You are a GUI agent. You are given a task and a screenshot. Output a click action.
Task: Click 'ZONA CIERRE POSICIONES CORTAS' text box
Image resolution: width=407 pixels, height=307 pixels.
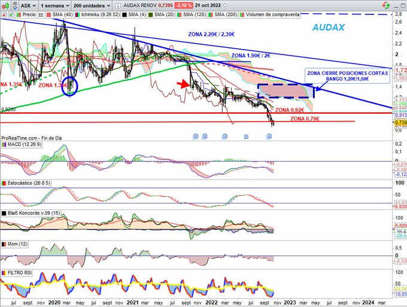point(347,76)
